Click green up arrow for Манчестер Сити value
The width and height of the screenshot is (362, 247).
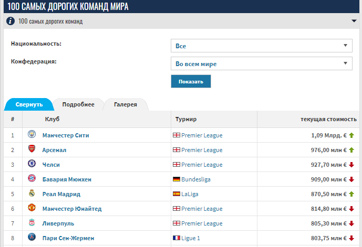(x=351, y=135)
